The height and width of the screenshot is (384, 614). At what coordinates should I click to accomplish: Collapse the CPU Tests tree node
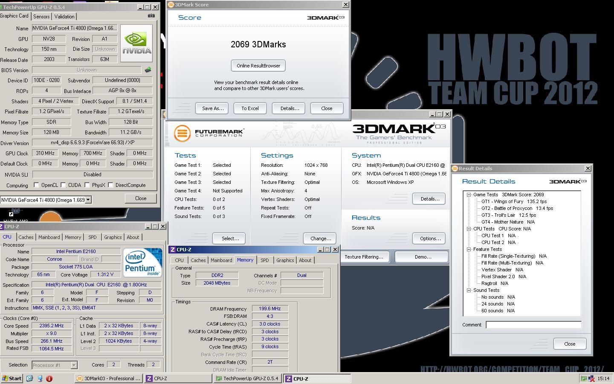(469, 229)
